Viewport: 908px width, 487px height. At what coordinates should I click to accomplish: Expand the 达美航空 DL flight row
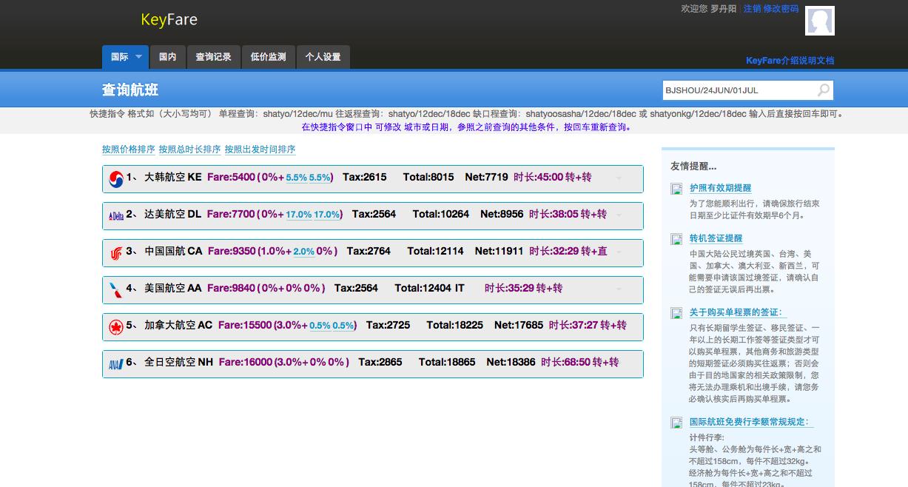619,215
